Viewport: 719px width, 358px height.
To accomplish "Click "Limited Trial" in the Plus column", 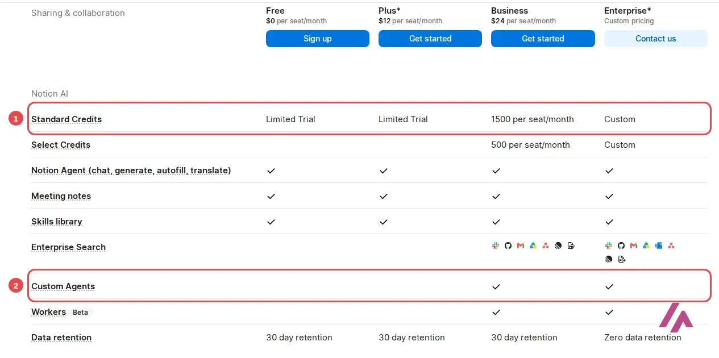I will point(403,119).
